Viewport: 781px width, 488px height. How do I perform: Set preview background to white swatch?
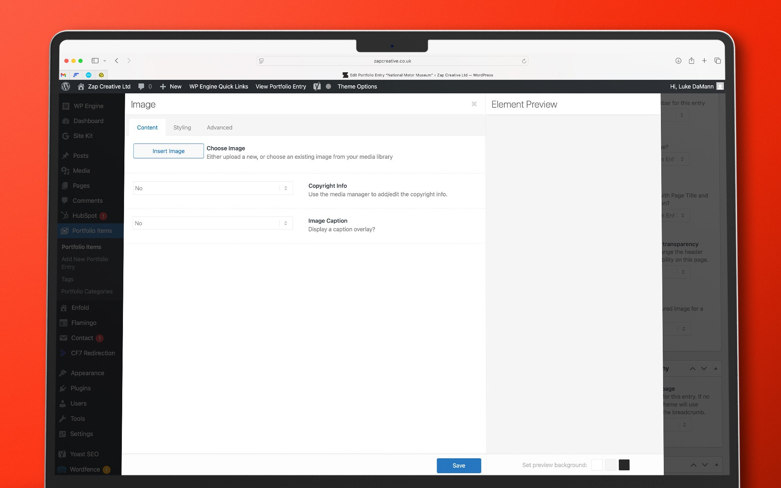(597, 465)
